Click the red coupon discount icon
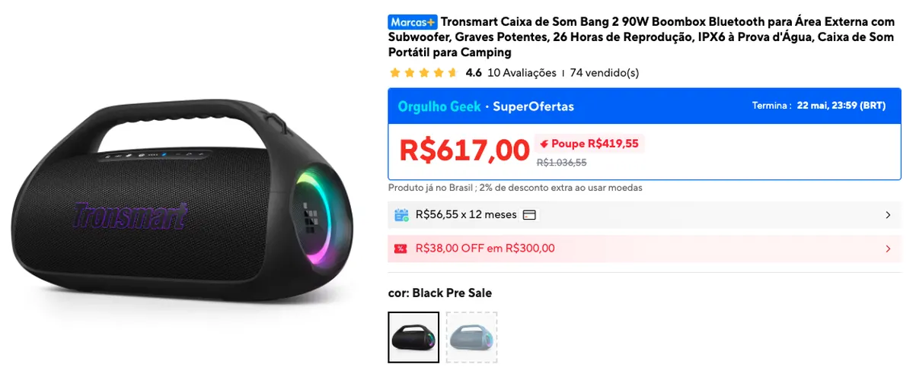The height and width of the screenshot is (380, 916). tap(401, 249)
